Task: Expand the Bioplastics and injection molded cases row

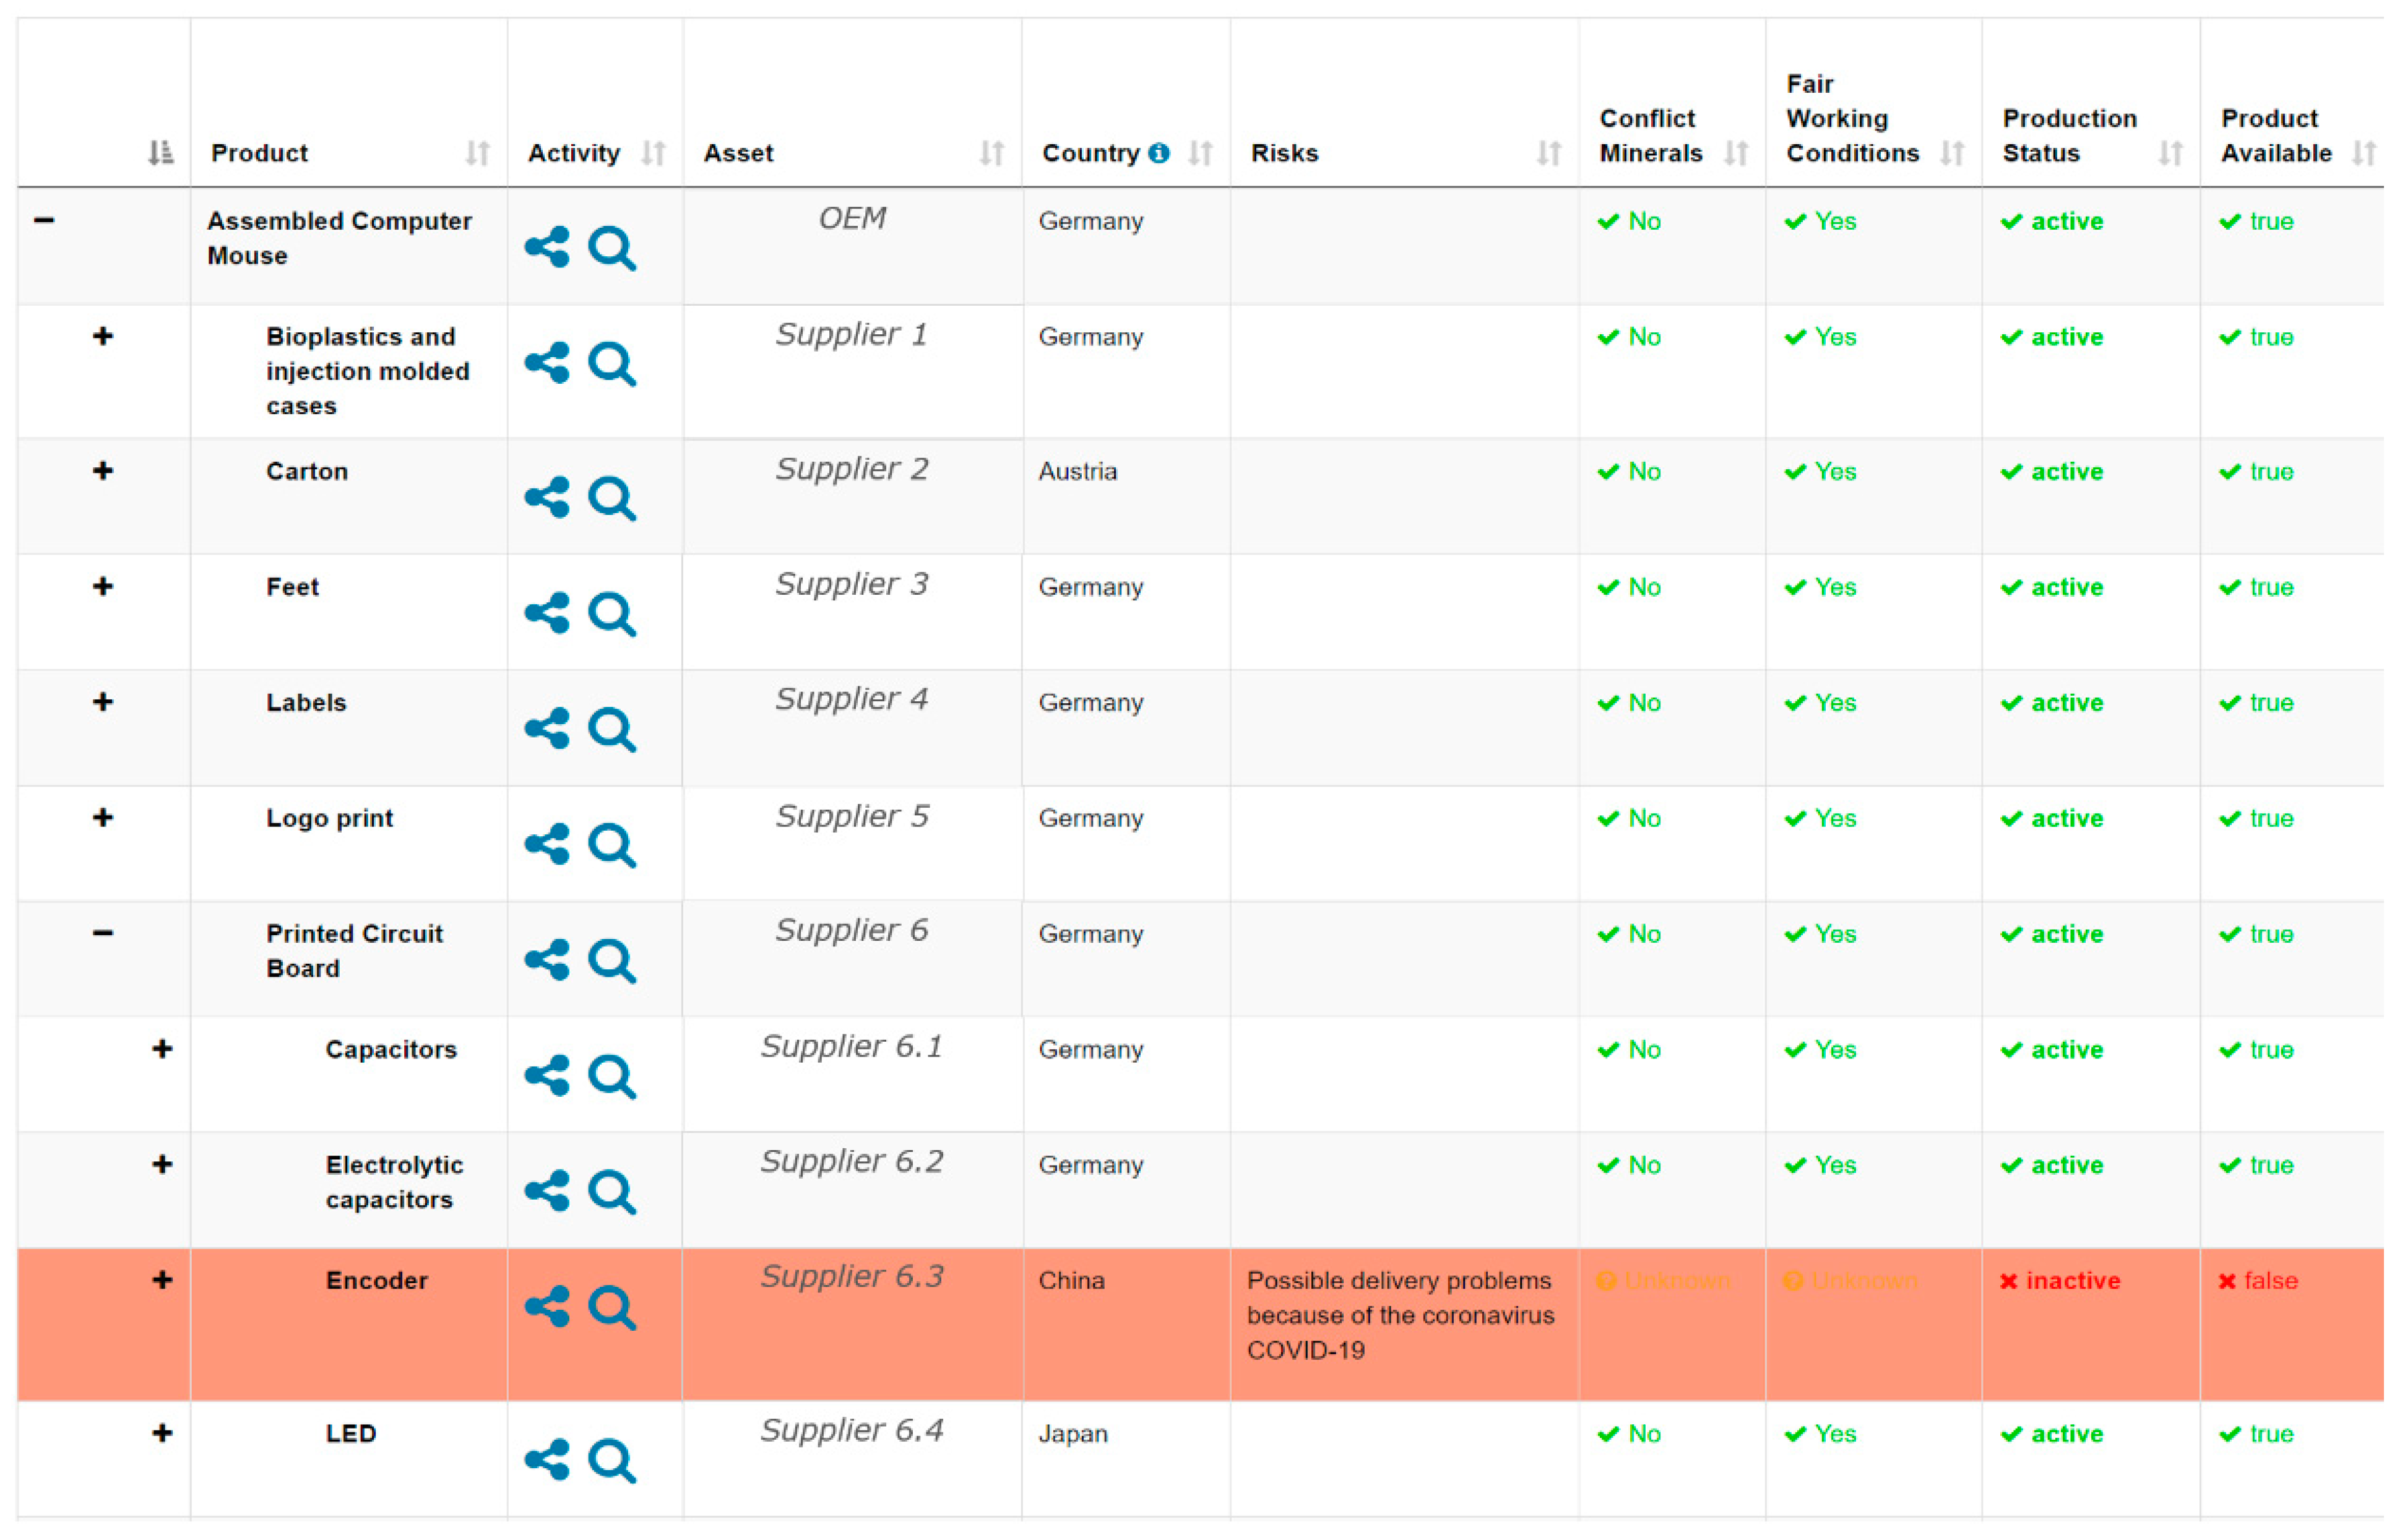Action: [103, 337]
